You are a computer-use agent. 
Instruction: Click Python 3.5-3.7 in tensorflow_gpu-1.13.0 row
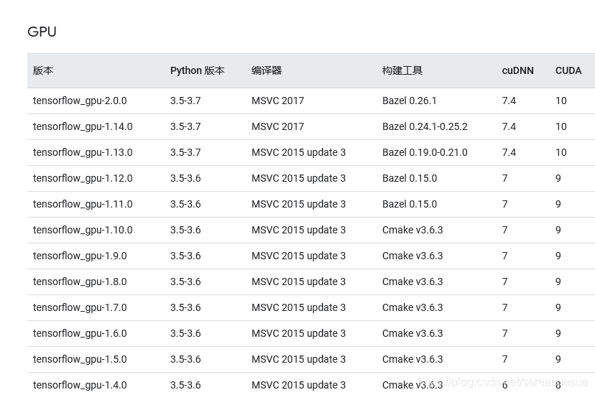tap(185, 152)
